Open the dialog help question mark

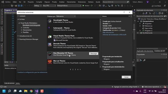pyautogui.click(x=124, y=12)
